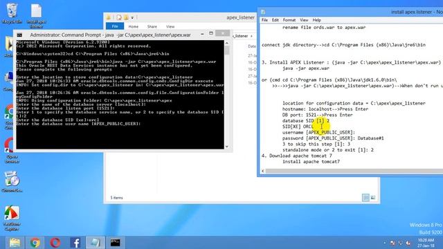Viewport: 443px width, 249px height.
Task: Switch Explorer to details view icon
Action: pos(365,197)
